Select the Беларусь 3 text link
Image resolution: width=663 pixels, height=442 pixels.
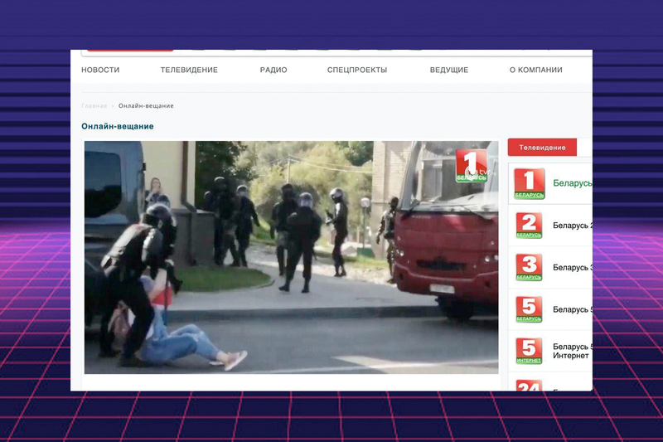(x=572, y=267)
